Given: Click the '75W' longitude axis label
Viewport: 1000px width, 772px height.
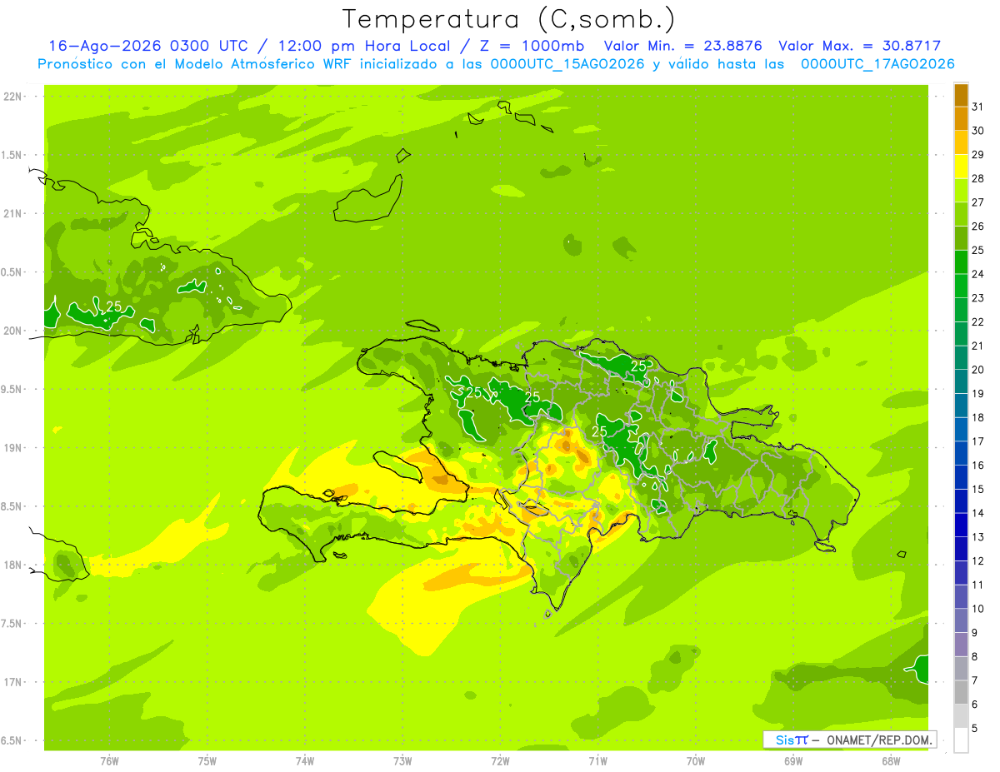Looking at the screenshot, I should tap(207, 761).
